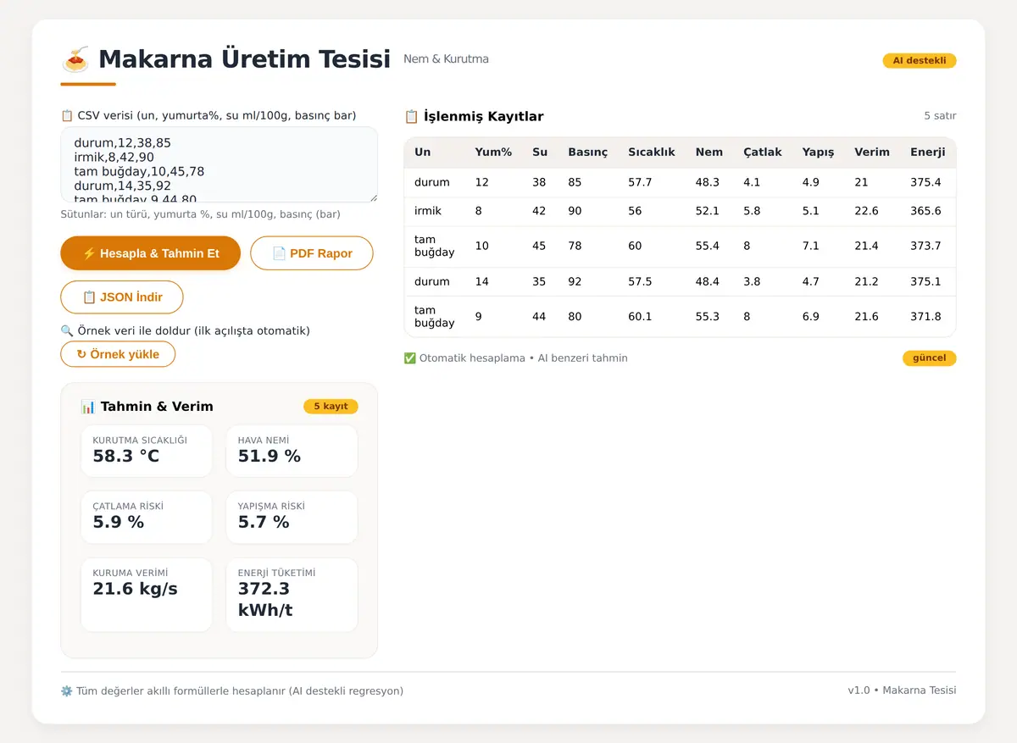
Task: Click energy value 365.6 in irmik row
Action: click(925, 211)
